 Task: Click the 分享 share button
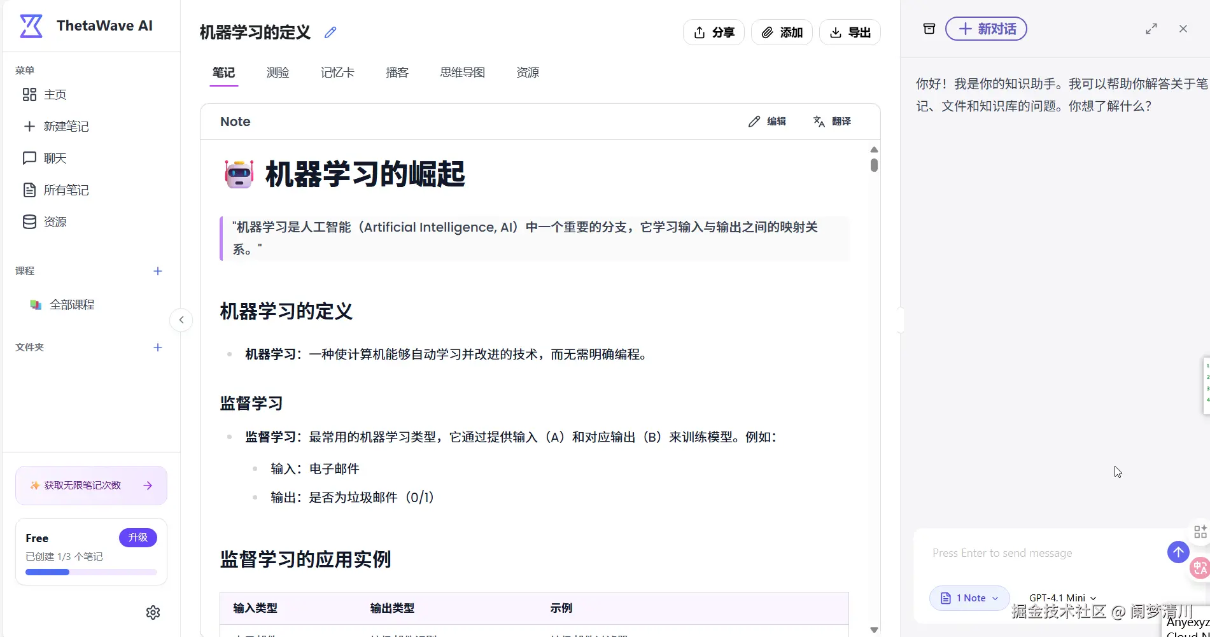tap(714, 32)
